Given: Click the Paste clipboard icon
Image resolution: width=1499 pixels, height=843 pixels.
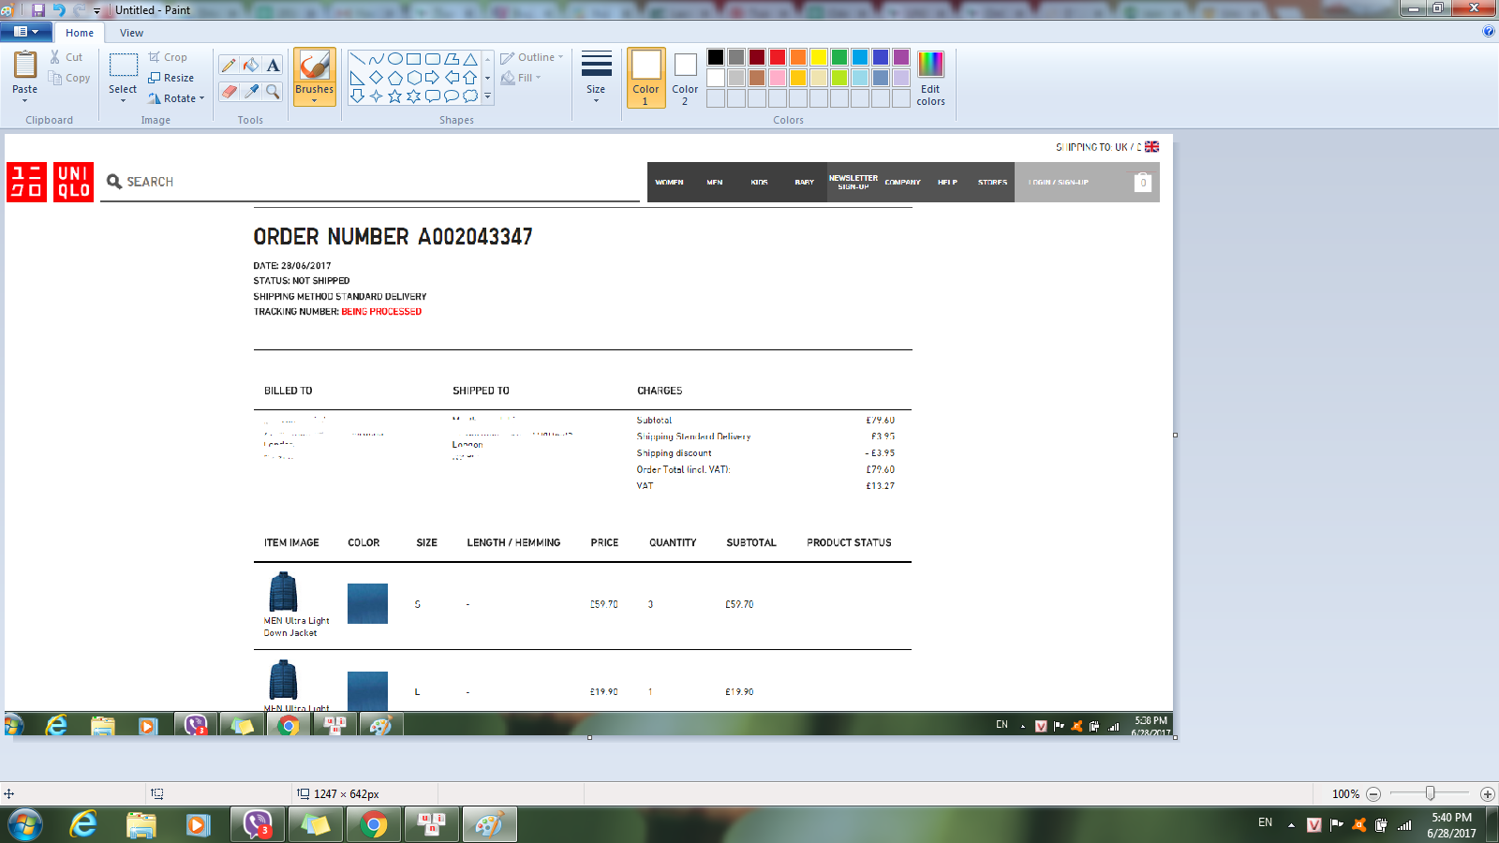Looking at the screenshot, I should click(25, 66).
